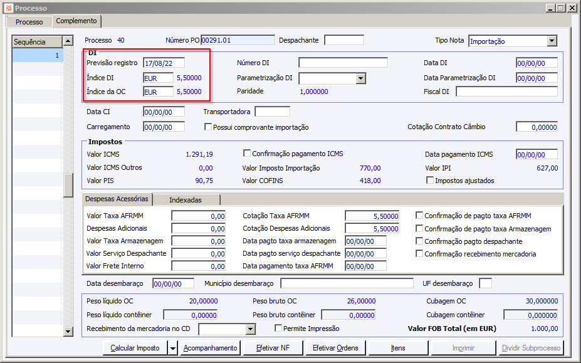The image size is (581, 363).
Task: Open the Indexadas tab
Action: pos(186,199)
